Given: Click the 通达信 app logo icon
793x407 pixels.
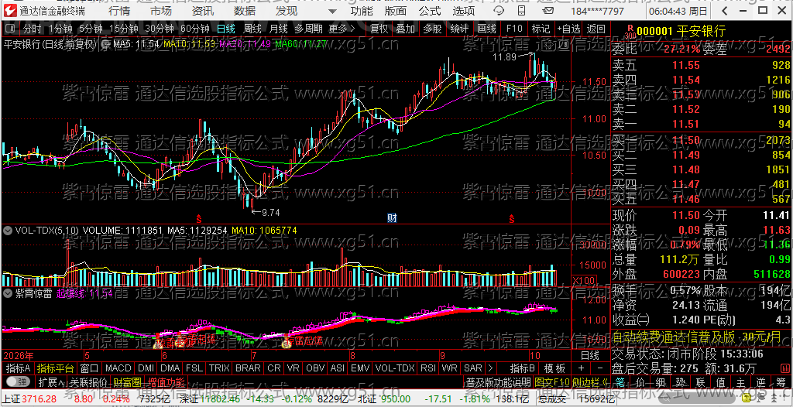Looking at the screenshot, I should (9, 11).
